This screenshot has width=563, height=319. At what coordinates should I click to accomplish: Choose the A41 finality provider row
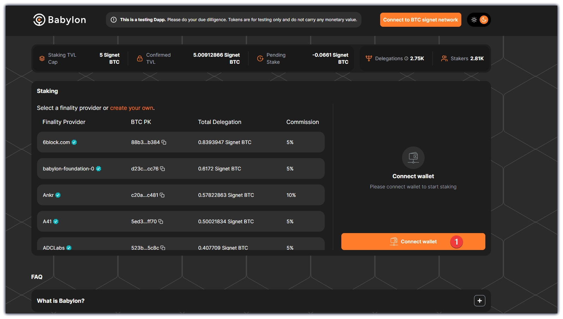click(180, 221)
